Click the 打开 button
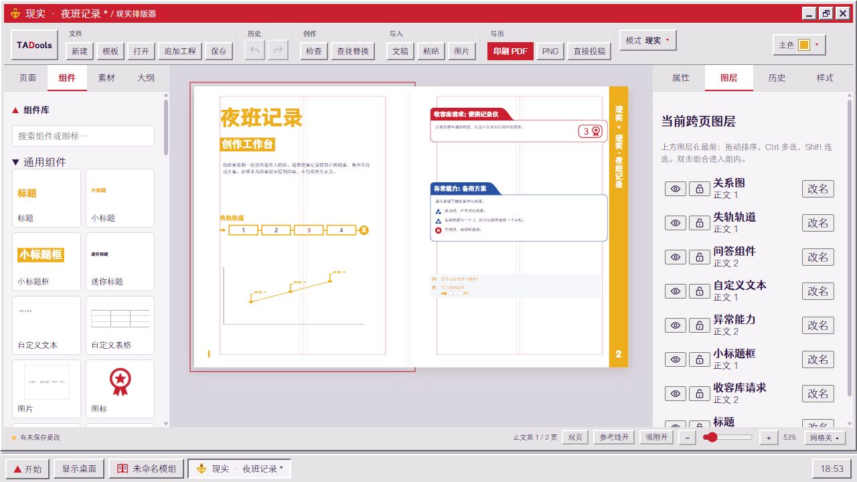The width and height of the screenshot is (857, 482). click(x=141, y=51)
